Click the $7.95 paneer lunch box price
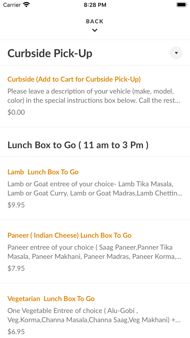Image resolution: width=190 pixels, height=338 pixels. 16,268
